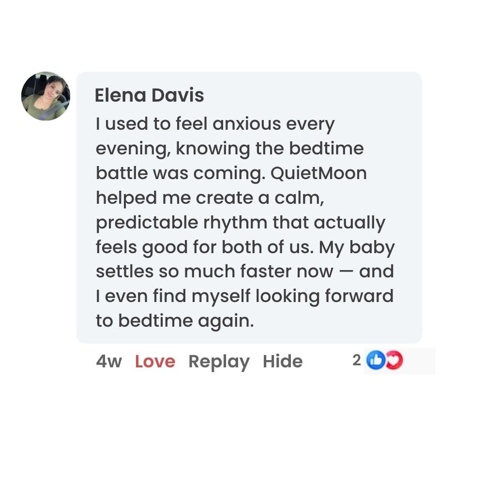The width and height of the screenshot is (484, 484).
Task: Click the text "predictable rhythm that actually"
Action: point(241,223)
